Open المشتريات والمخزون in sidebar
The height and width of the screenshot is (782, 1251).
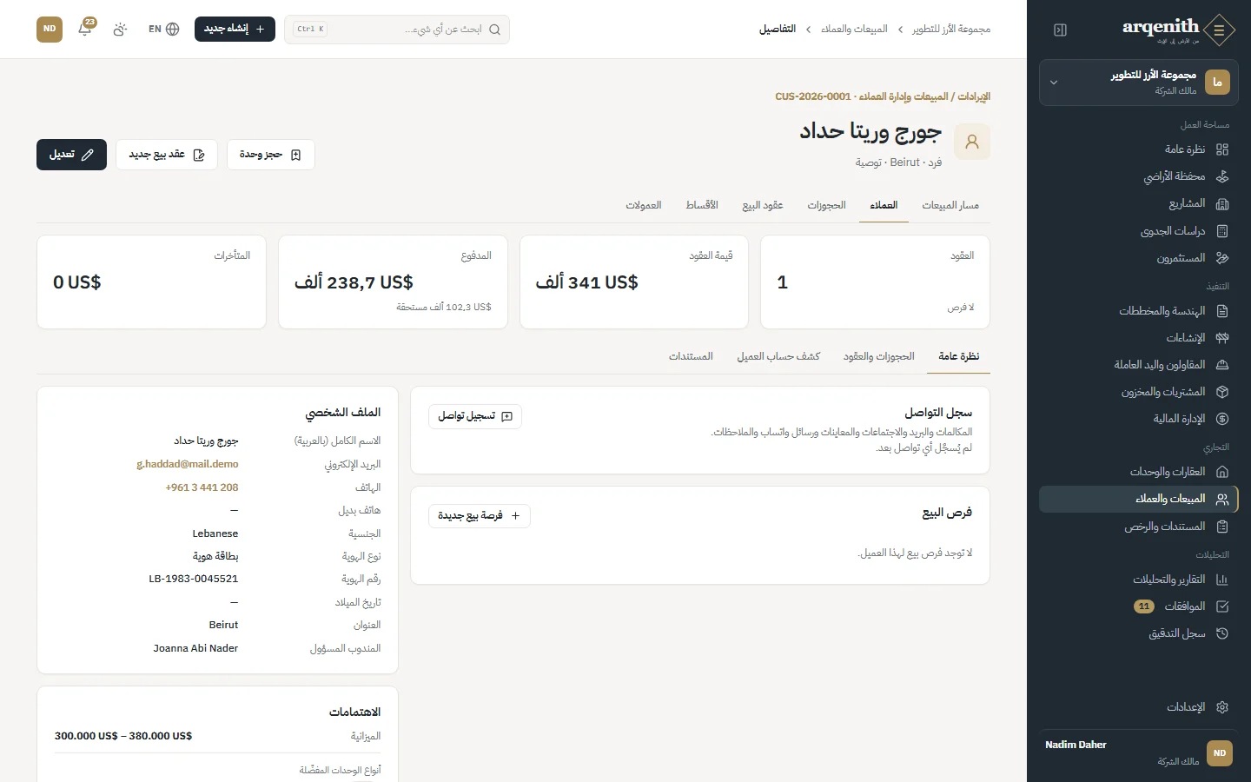pyautogui.click(x=1138, y=392)
